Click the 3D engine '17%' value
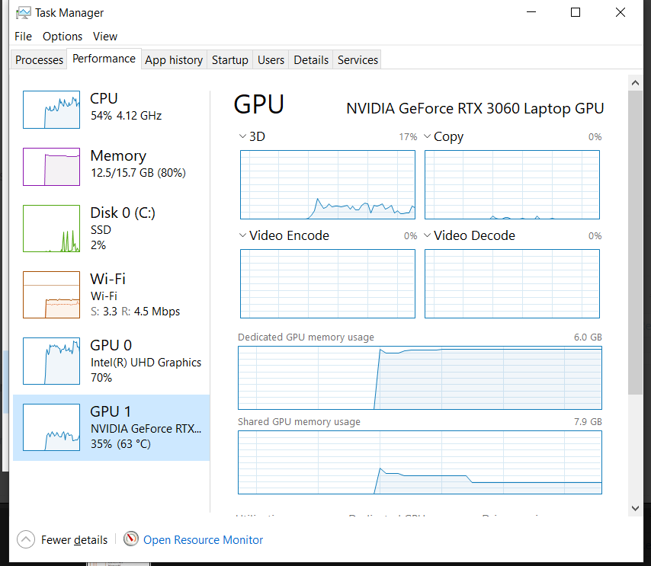 408,137
